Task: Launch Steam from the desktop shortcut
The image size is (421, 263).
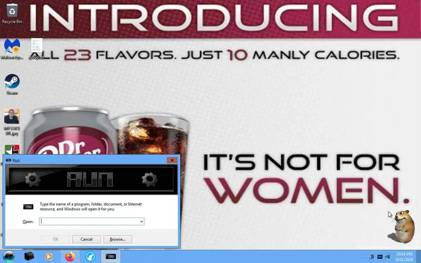Action: [x=12, y=84]
